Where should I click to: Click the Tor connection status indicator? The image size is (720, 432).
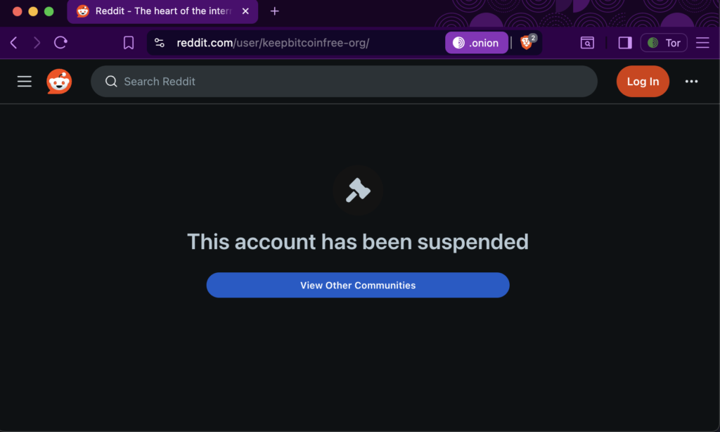coord(664,43)
